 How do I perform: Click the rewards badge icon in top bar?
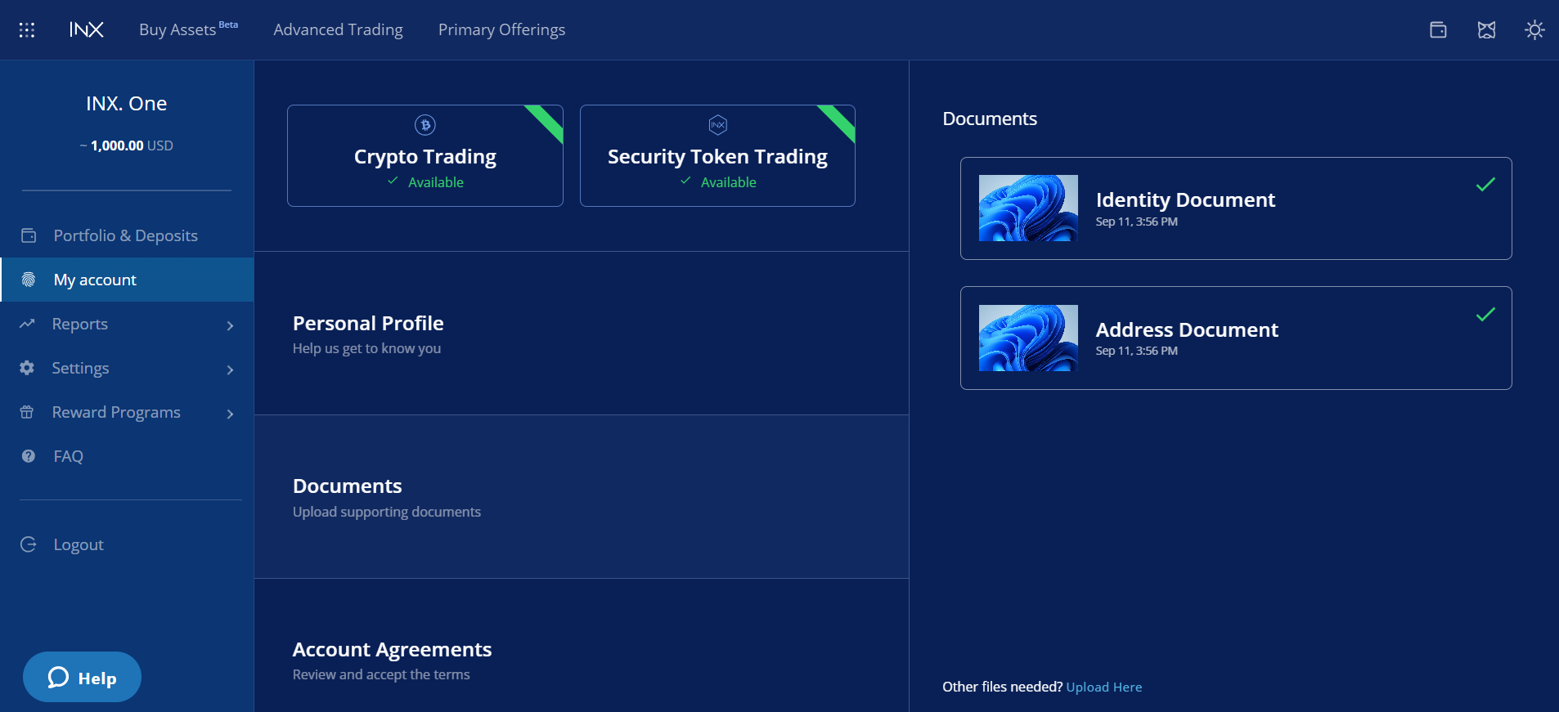(1486, 30)
